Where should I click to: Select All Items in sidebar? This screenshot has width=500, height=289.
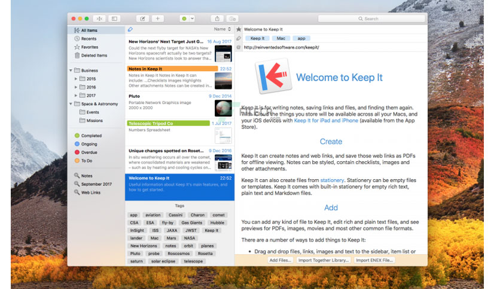click(x=96, y=30)
